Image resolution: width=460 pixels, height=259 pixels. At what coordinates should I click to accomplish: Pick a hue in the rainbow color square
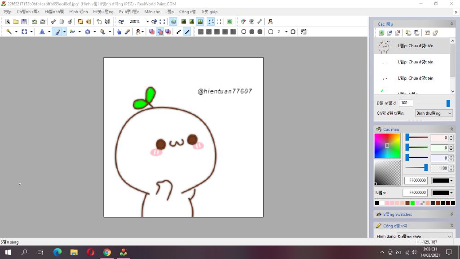coord(387,146)
